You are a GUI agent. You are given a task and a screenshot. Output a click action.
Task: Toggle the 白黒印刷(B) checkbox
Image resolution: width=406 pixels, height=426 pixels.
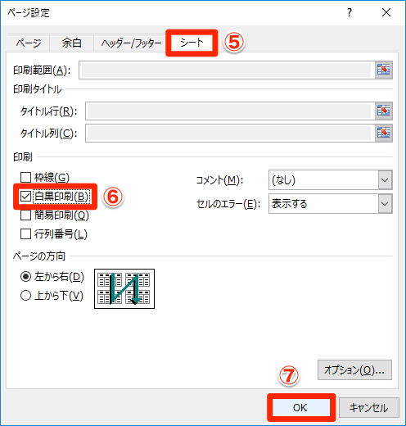coord(25,197)
